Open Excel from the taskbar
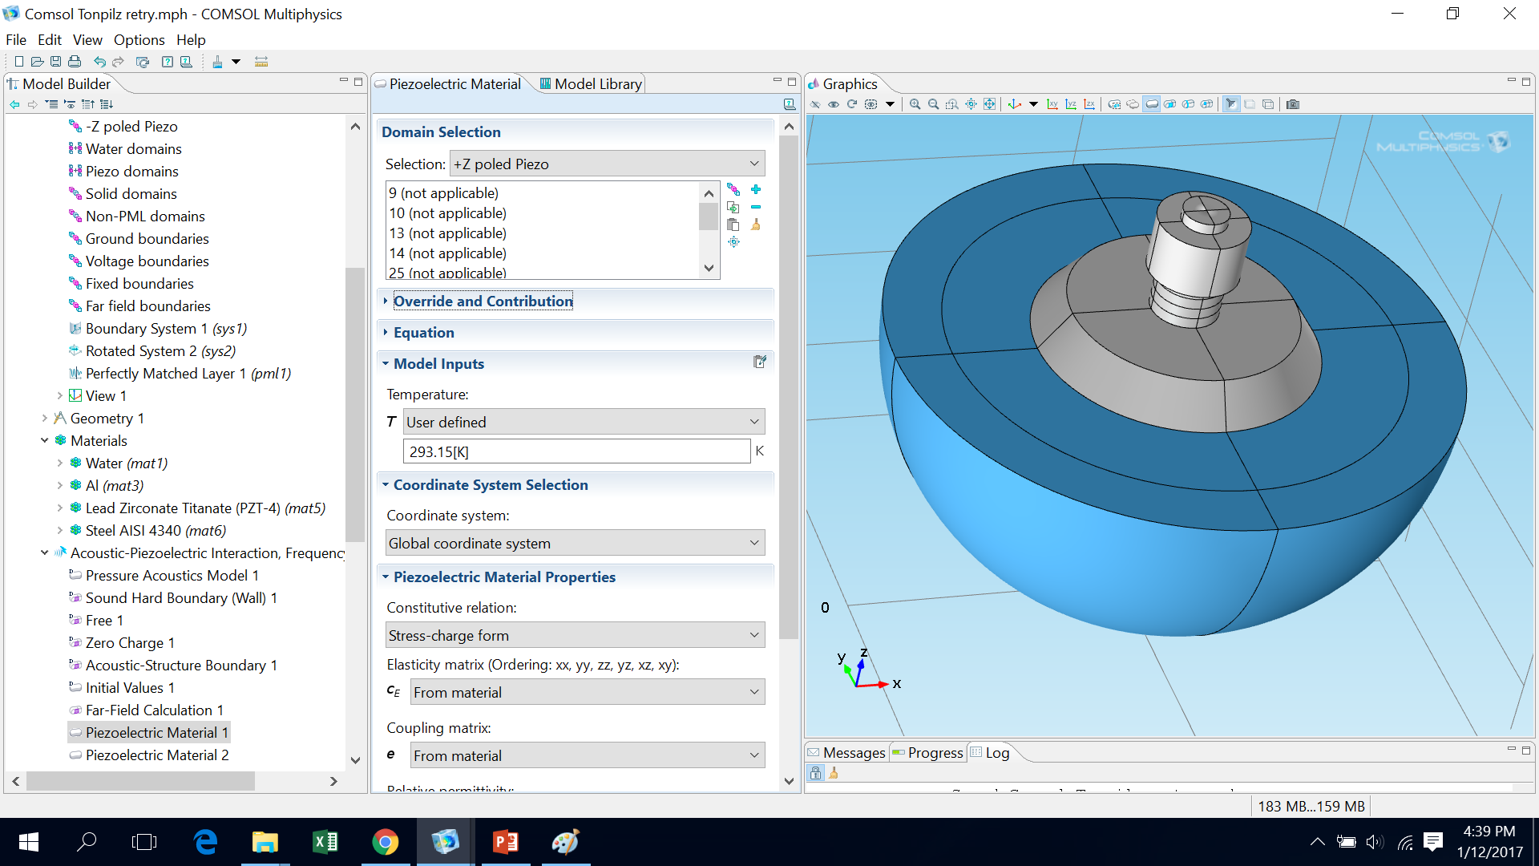Screen dimensions: 1539x866 (x=325, y=842)
